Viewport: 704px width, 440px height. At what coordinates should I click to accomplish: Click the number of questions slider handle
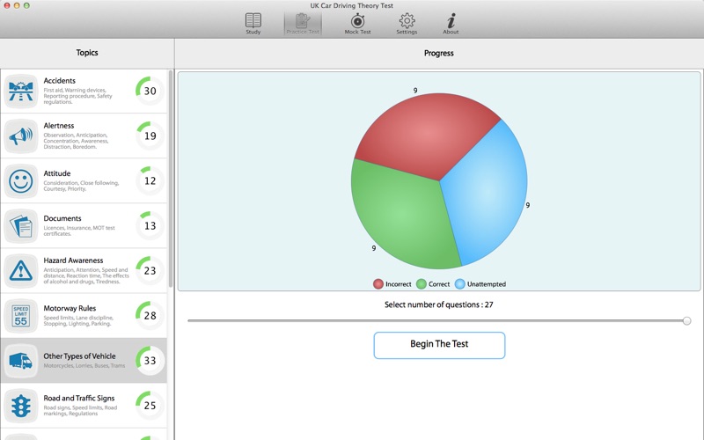[x=686, y=320]
